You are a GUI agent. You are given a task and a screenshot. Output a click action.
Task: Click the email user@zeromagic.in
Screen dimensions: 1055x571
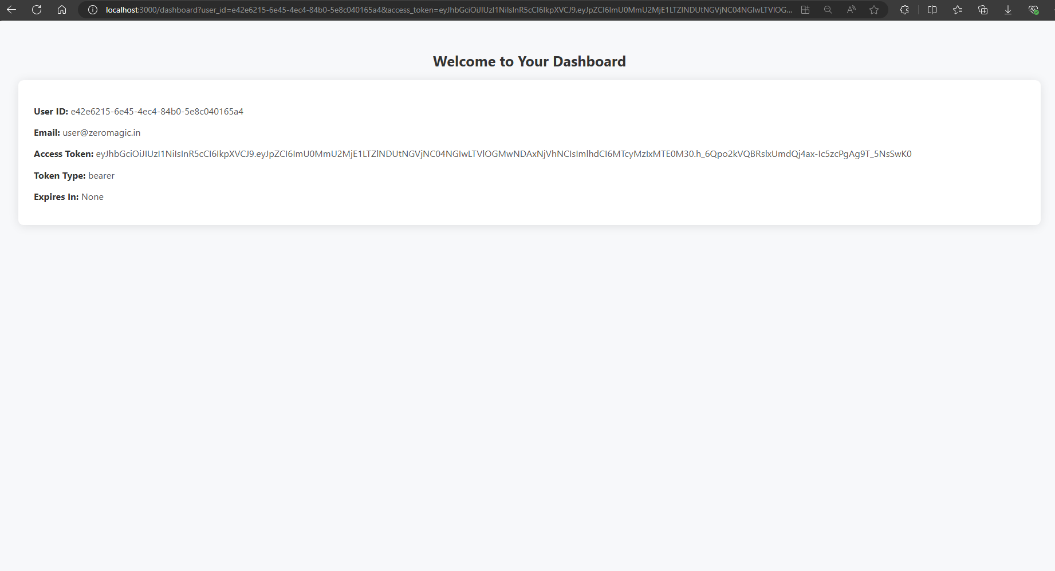click(101, 132)
